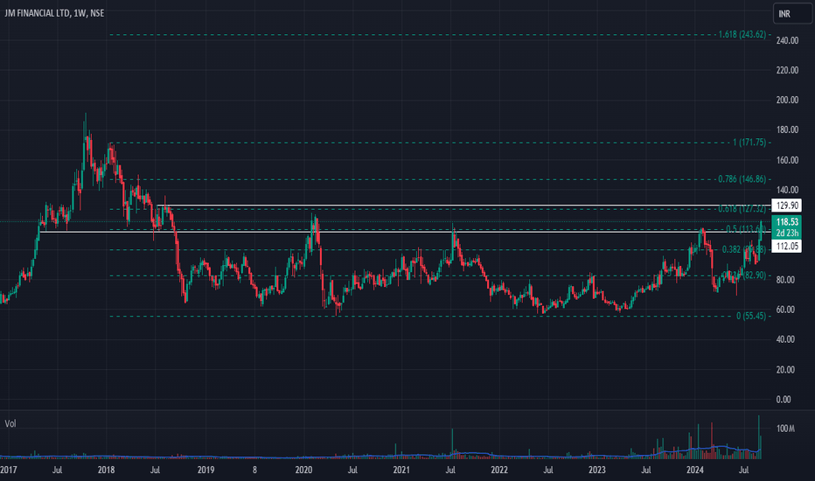Screen dimensions: 815x481
Task: Click the 1 (171.75) Fibonacci level label
Action: [x=749, y=142]
